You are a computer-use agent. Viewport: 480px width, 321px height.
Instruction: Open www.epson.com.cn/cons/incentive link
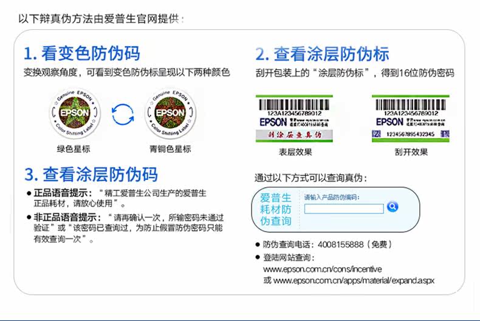(323, 269)
